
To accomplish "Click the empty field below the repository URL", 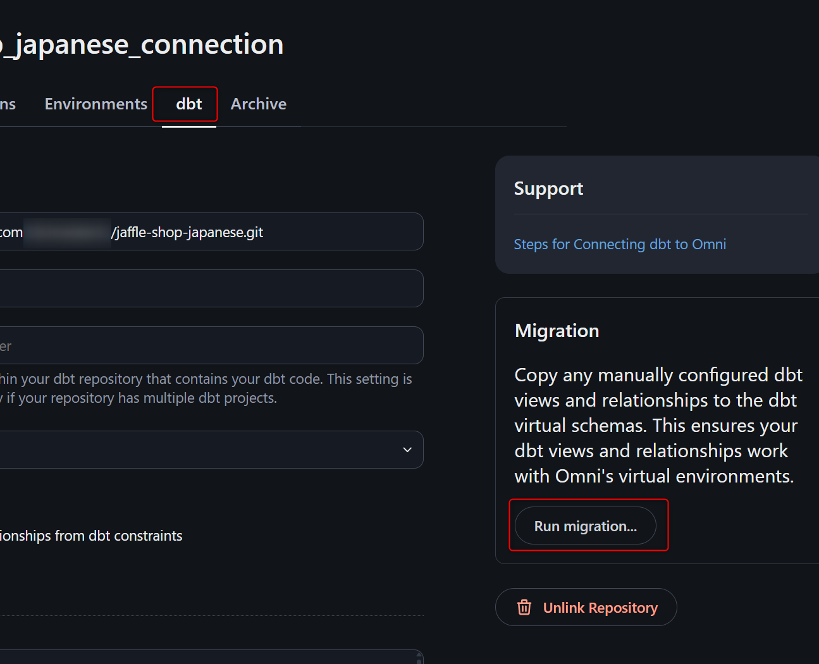I will 209,288.
